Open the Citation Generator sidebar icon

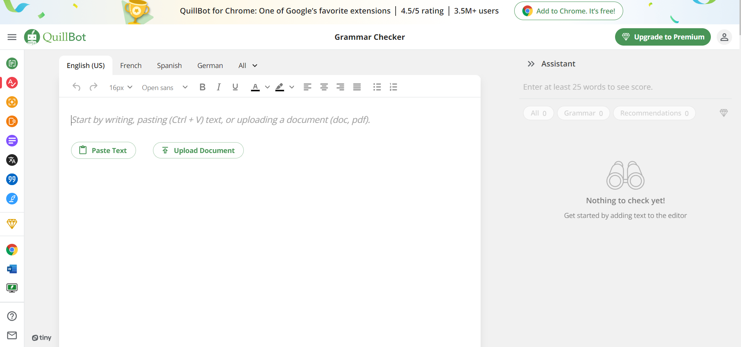pos(12,179)
